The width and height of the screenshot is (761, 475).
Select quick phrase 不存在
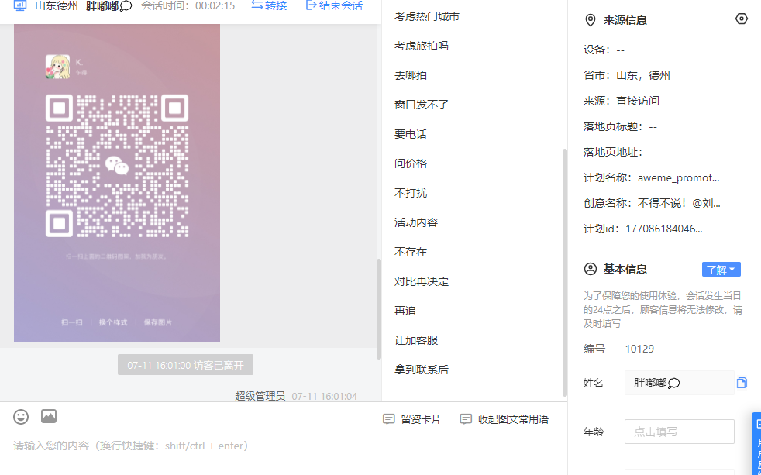tap(411, 252)
